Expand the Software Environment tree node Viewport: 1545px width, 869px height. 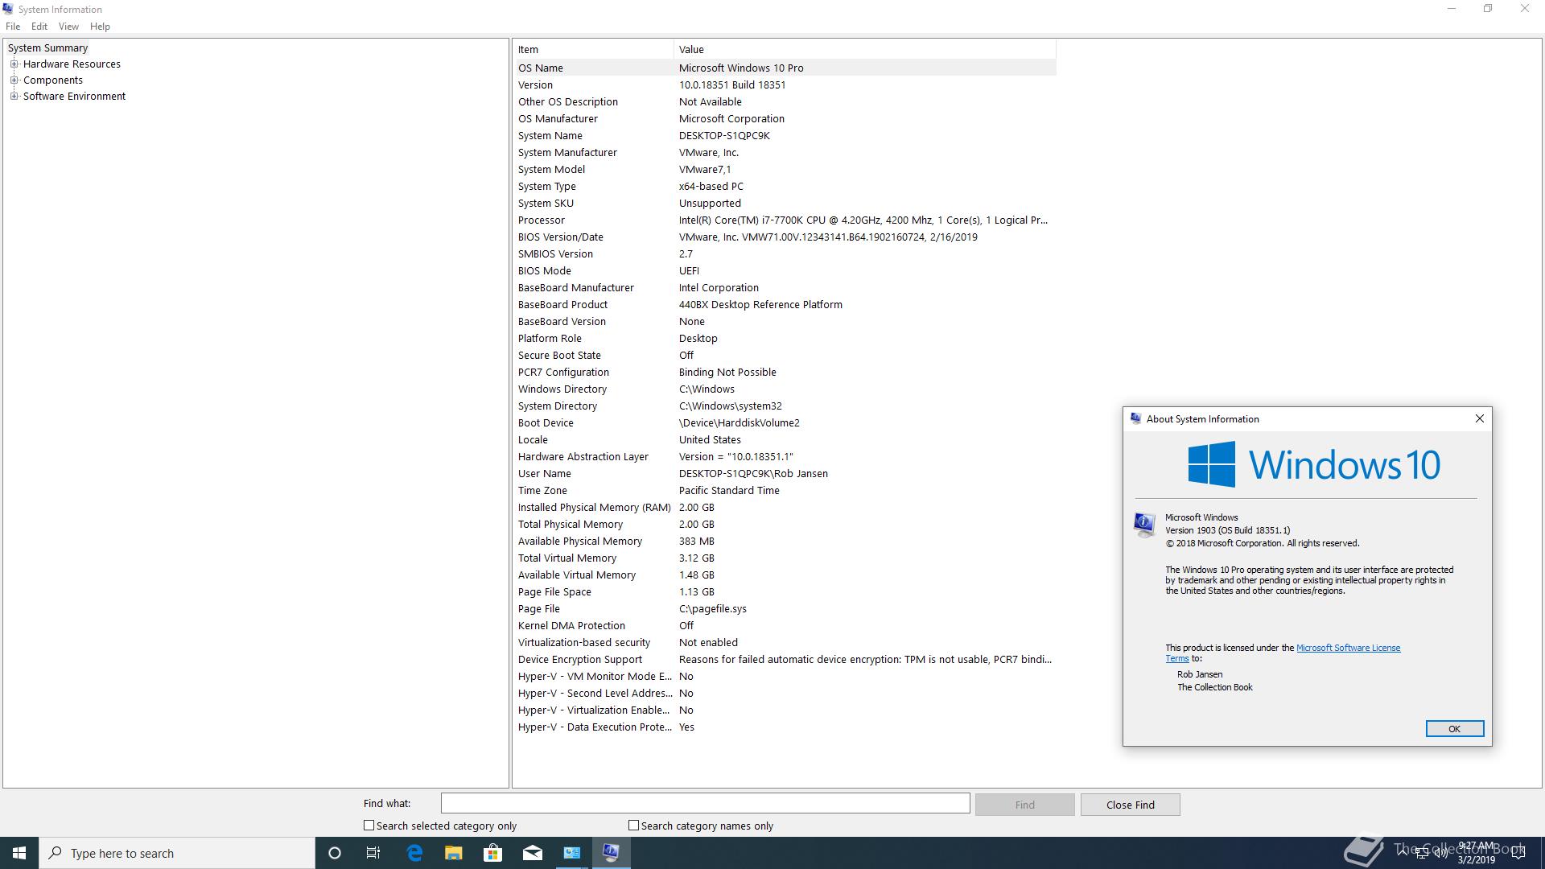14,96
